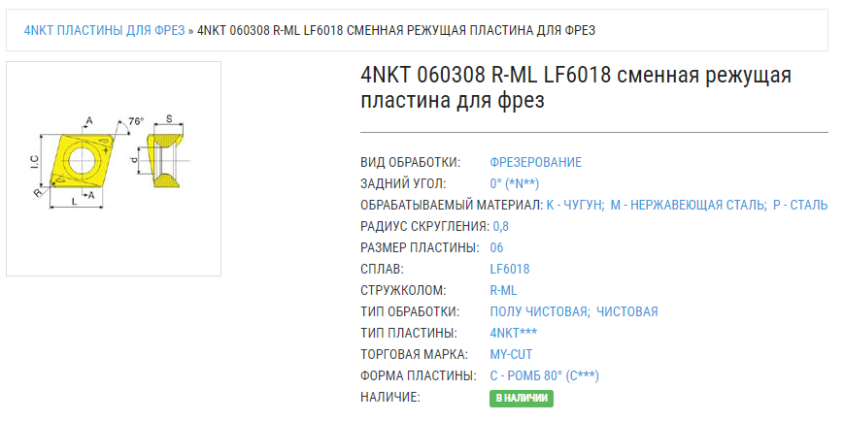
Task: Click the product title heading
Action: point(576,87)
